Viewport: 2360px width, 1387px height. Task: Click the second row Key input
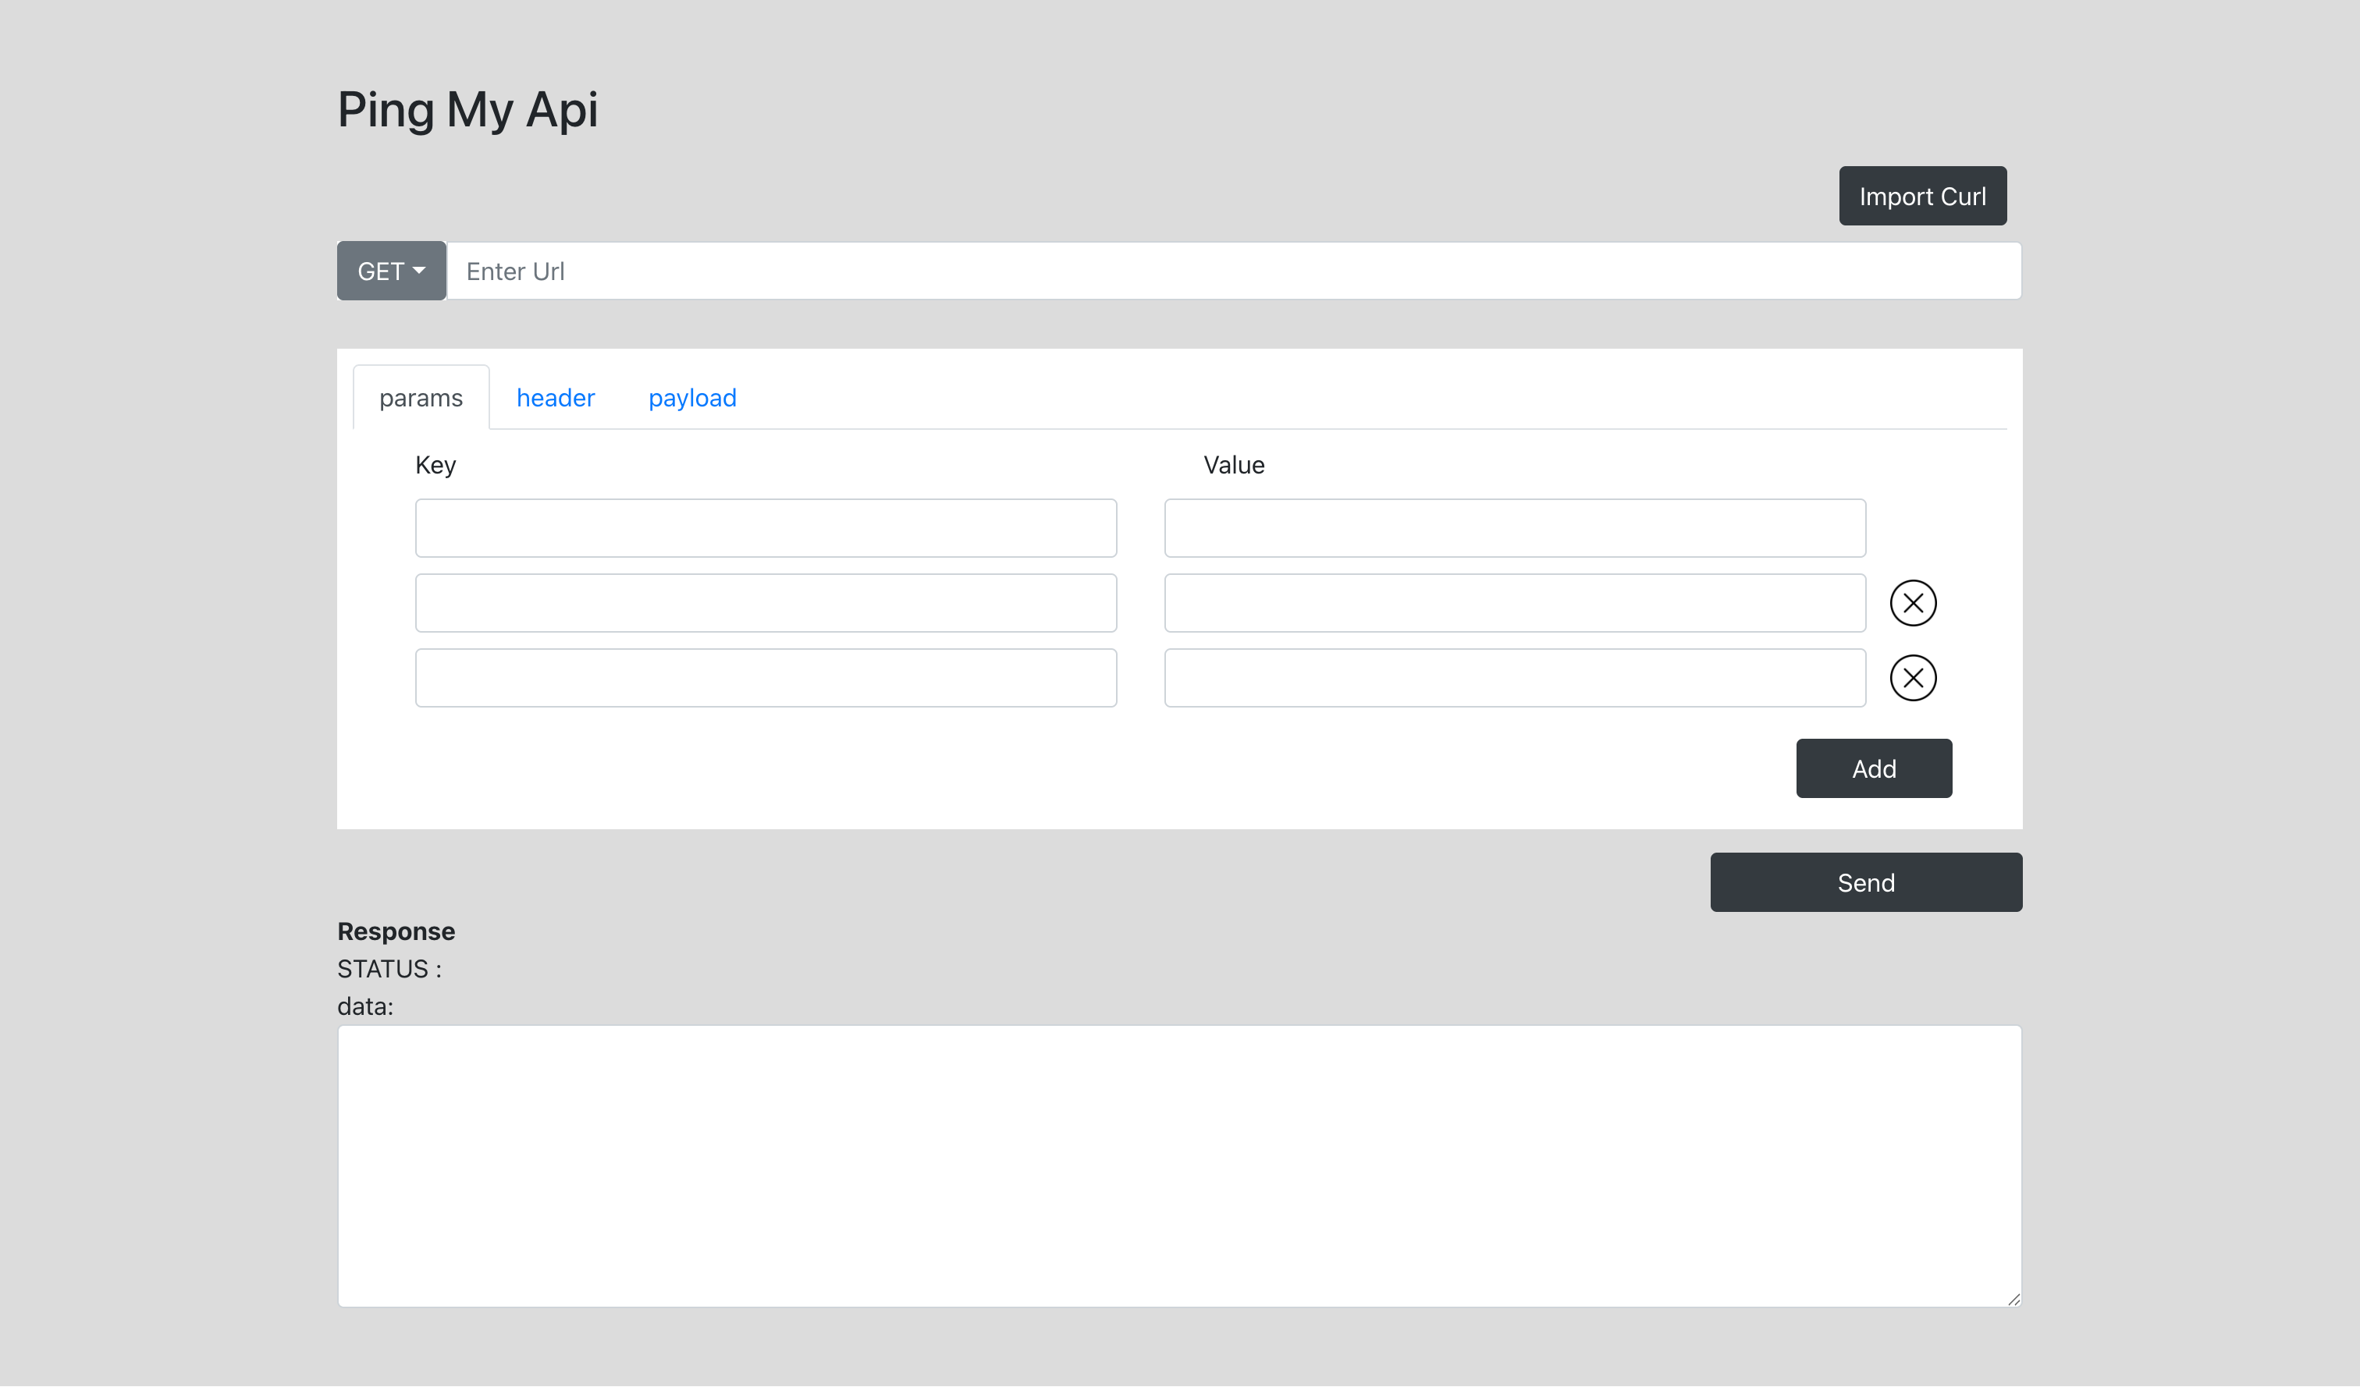tap(765, 603)
